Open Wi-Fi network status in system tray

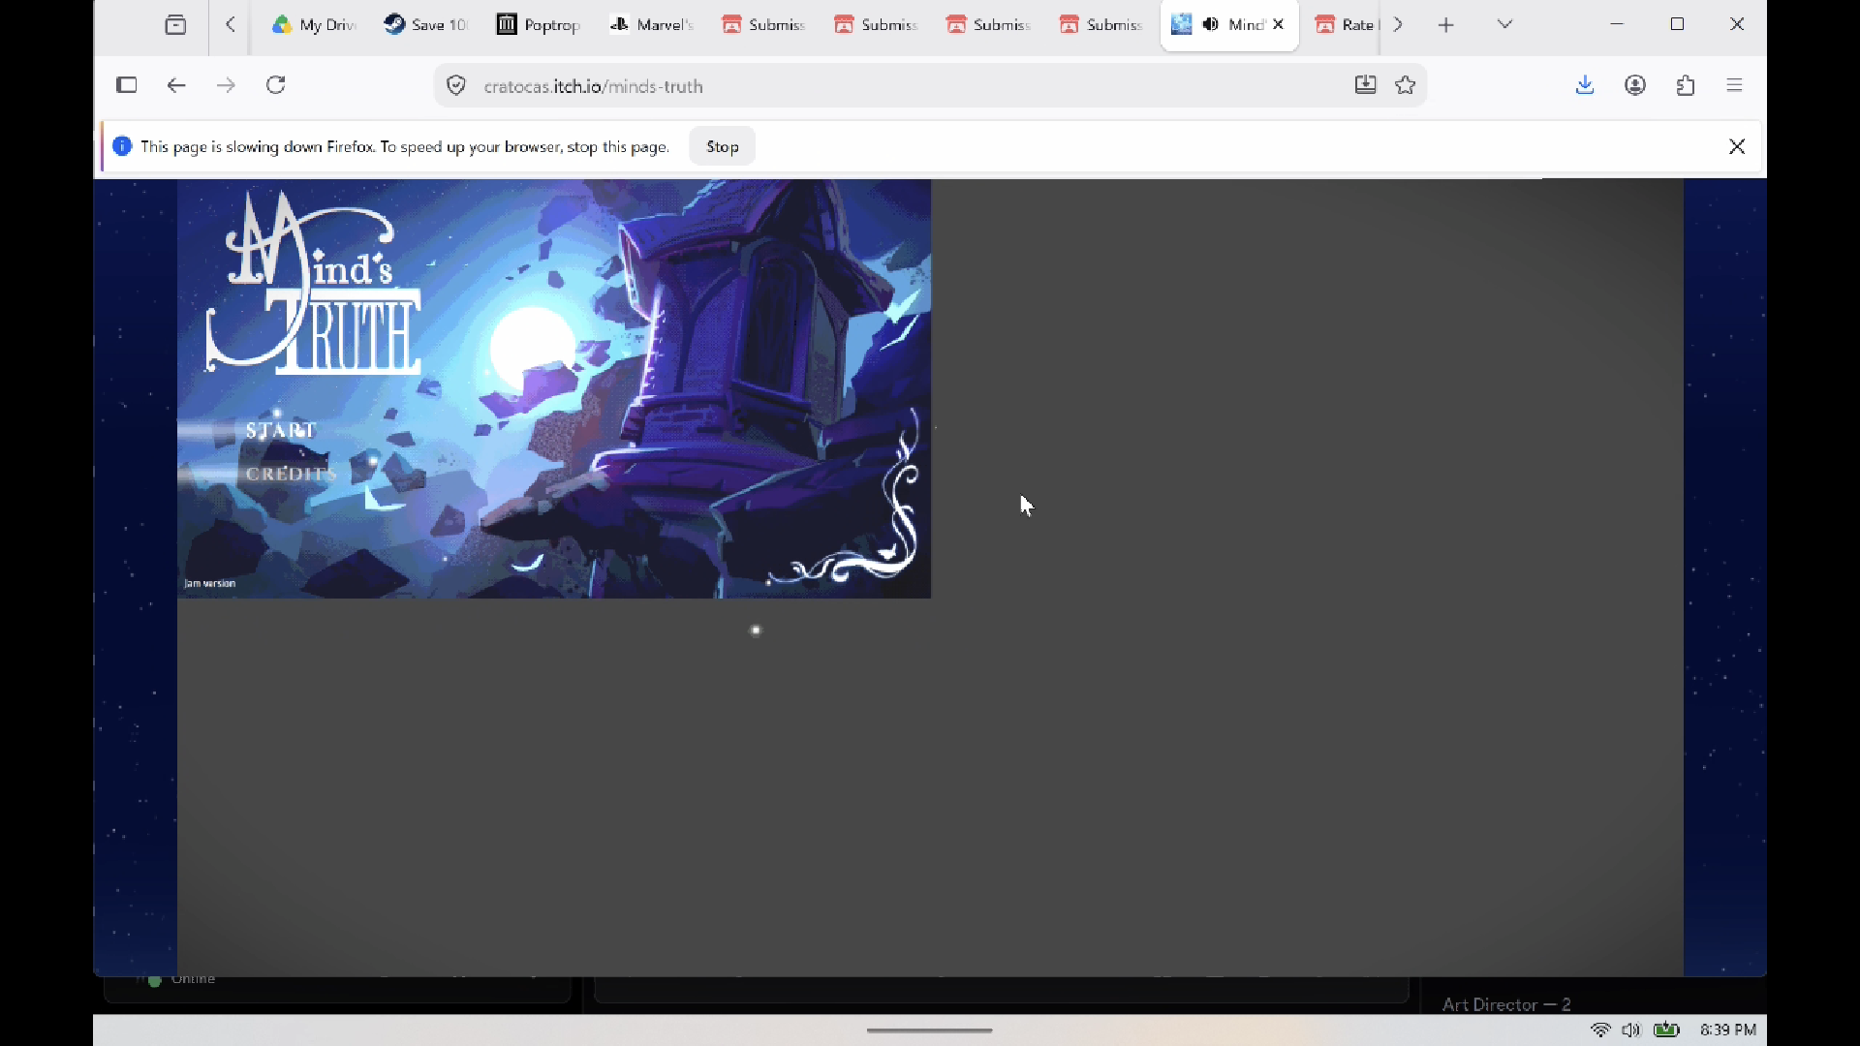[1600, 1030]
